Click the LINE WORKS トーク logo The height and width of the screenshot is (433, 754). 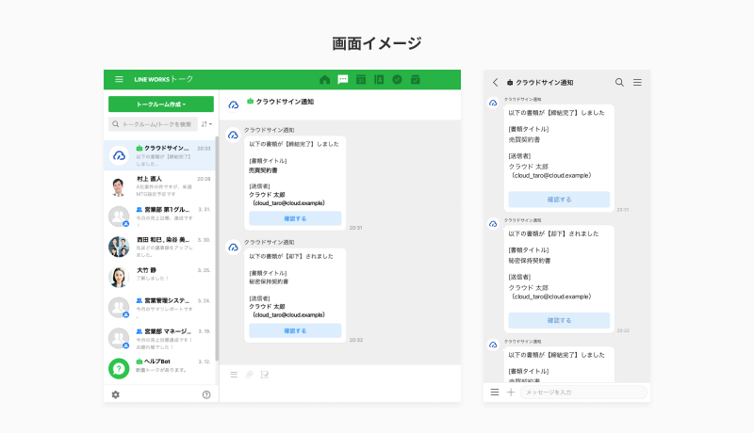tap(163, 79)
